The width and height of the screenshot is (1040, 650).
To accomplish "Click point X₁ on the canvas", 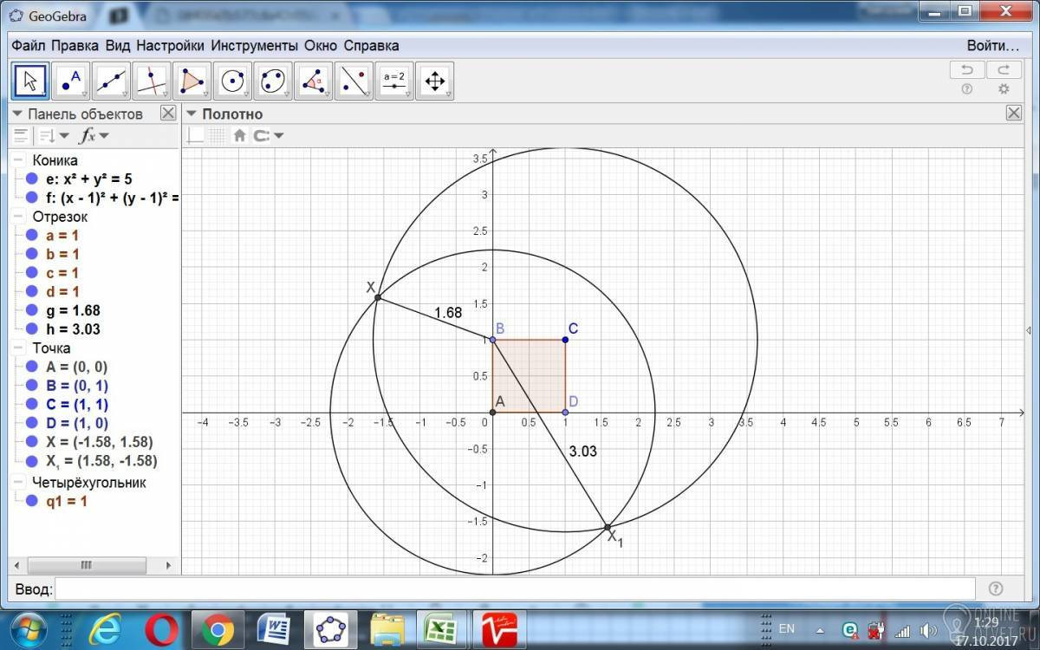I will pos(607,527).
